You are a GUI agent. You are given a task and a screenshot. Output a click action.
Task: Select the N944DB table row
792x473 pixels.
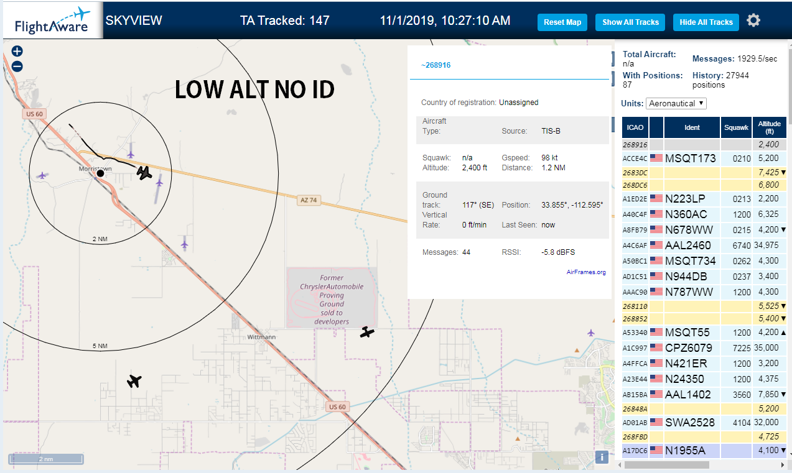[705, 276]
